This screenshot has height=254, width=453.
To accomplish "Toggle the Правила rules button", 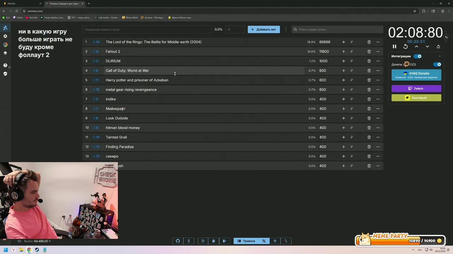I will click(246, 241).
